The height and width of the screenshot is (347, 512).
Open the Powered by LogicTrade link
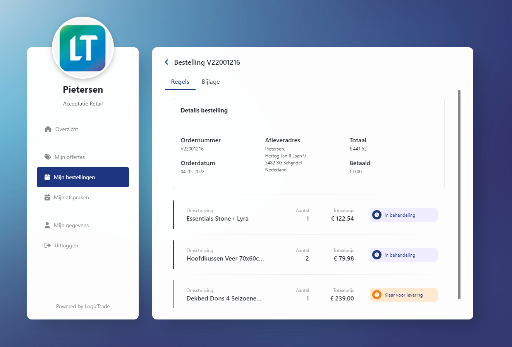point(83,306)
